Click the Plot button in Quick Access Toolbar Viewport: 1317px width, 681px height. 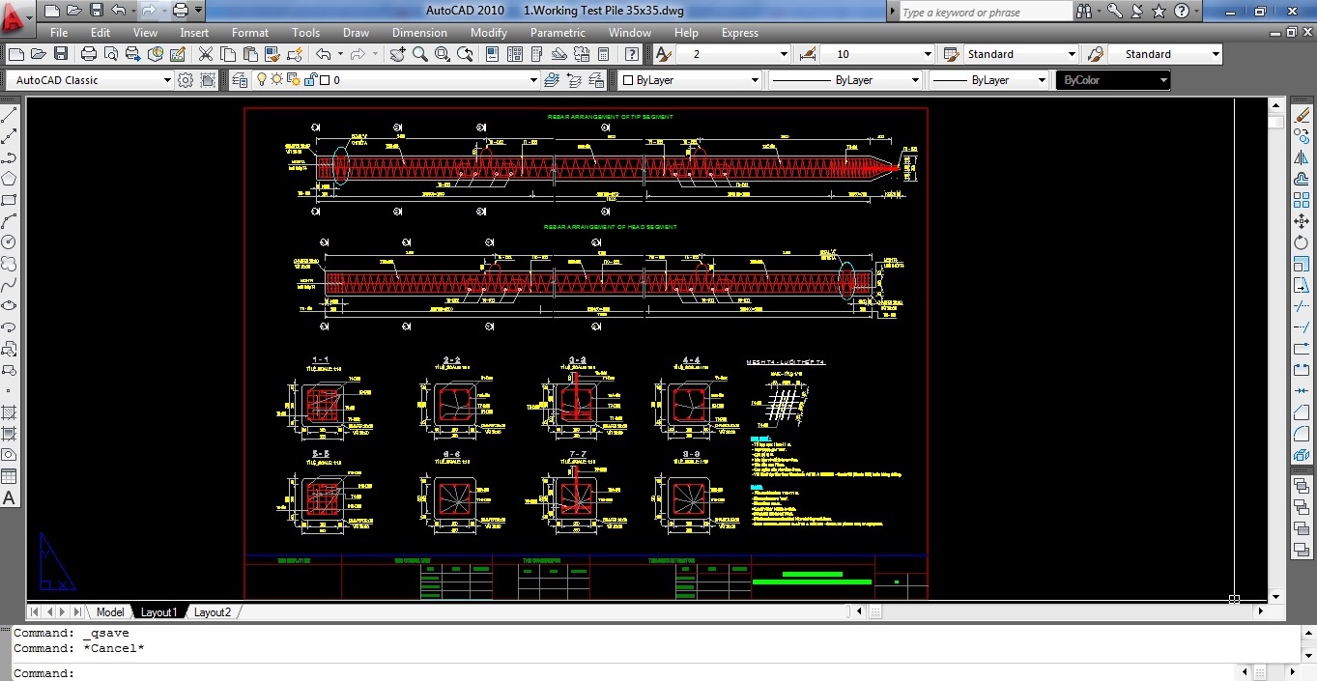click(180, 11)
